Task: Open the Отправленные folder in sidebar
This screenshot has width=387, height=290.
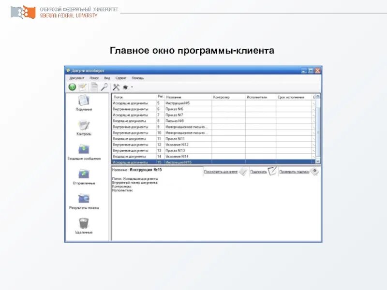Action: (84, 177)
